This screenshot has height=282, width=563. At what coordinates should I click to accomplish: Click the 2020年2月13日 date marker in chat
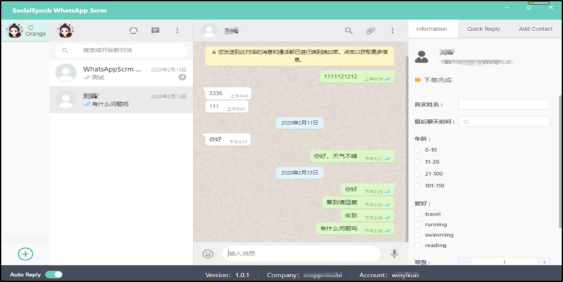299,172
